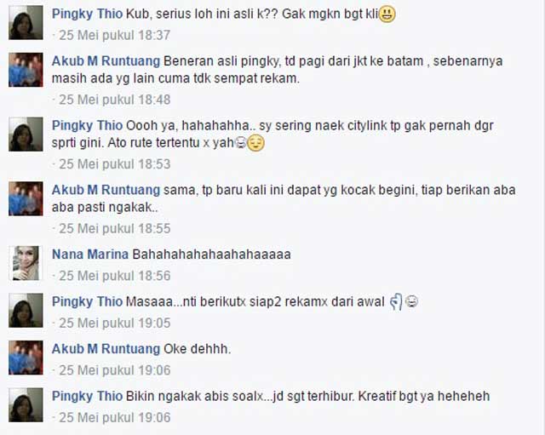The image size is (545, 435).
Task: Open Pingky Thio's avatar on last comment
Action: tap(26, 404)
